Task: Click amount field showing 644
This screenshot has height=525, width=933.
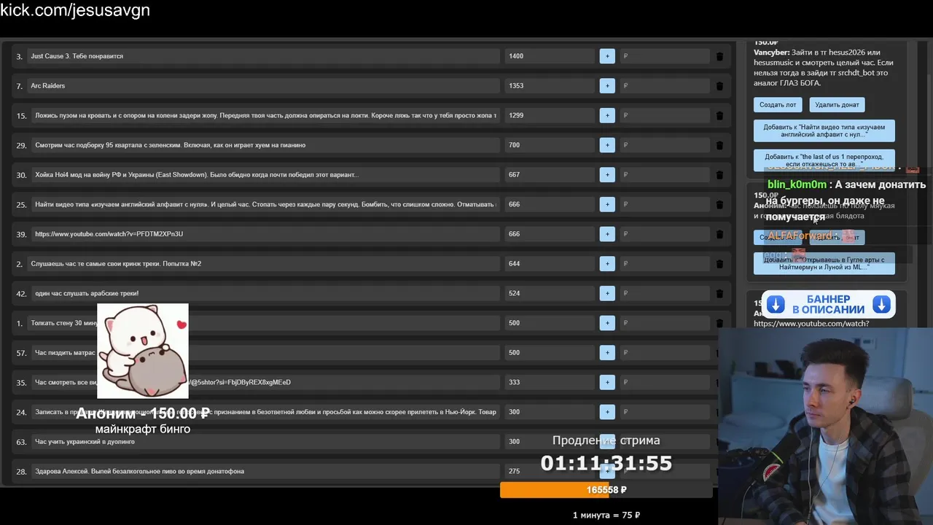Action: [x=550, y=263]
